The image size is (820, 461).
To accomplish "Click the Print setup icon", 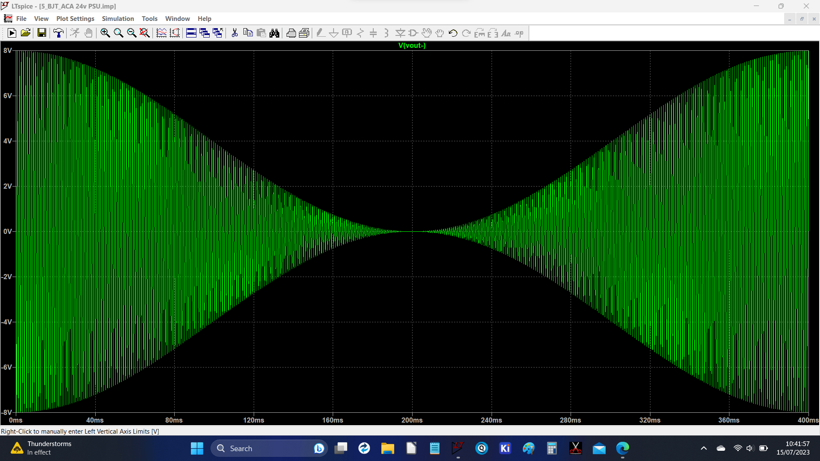I will (304, 33).
